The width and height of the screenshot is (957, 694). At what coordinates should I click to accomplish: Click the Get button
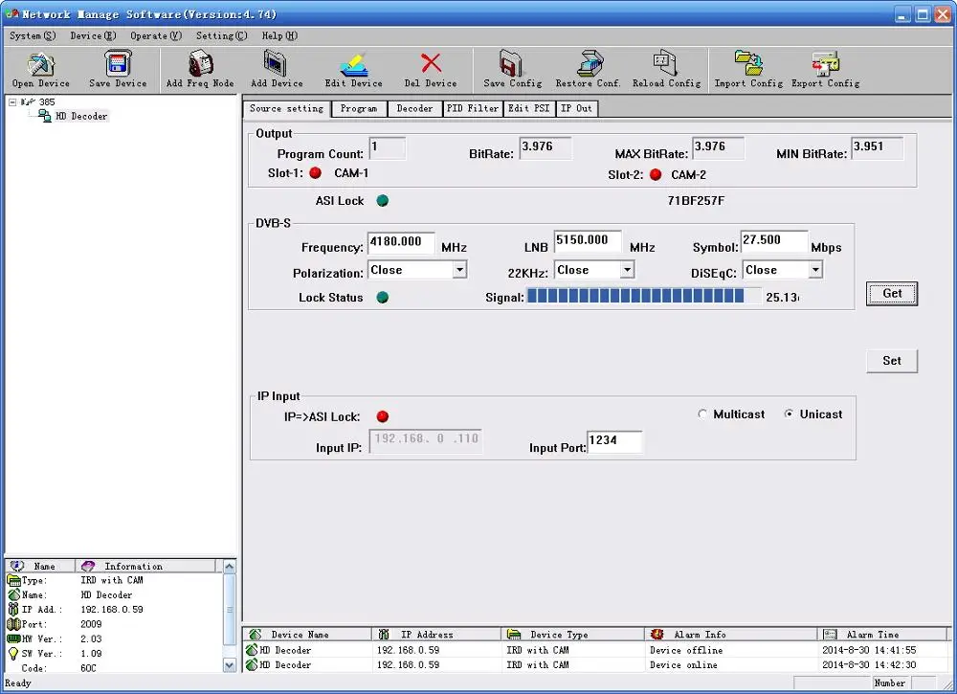[892, 294]
